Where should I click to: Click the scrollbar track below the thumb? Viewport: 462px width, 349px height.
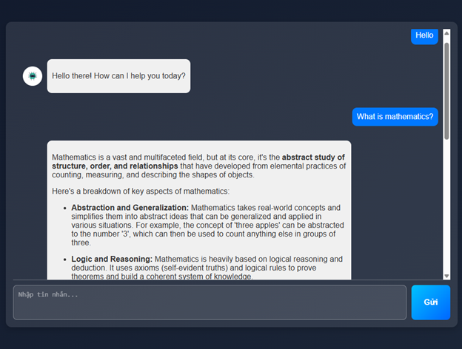pyautogui.click(x=446, y=207)
